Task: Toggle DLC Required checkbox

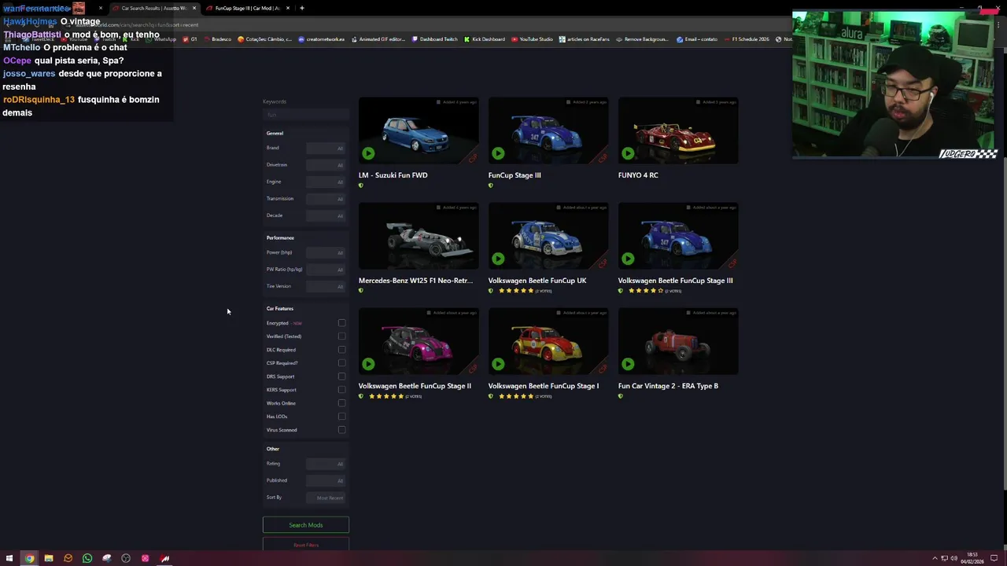Action: tap(341, 350)
